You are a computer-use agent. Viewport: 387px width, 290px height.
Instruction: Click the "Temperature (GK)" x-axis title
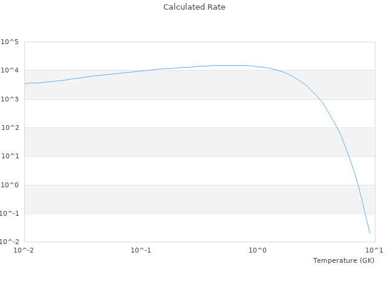[x=343, y=260]
